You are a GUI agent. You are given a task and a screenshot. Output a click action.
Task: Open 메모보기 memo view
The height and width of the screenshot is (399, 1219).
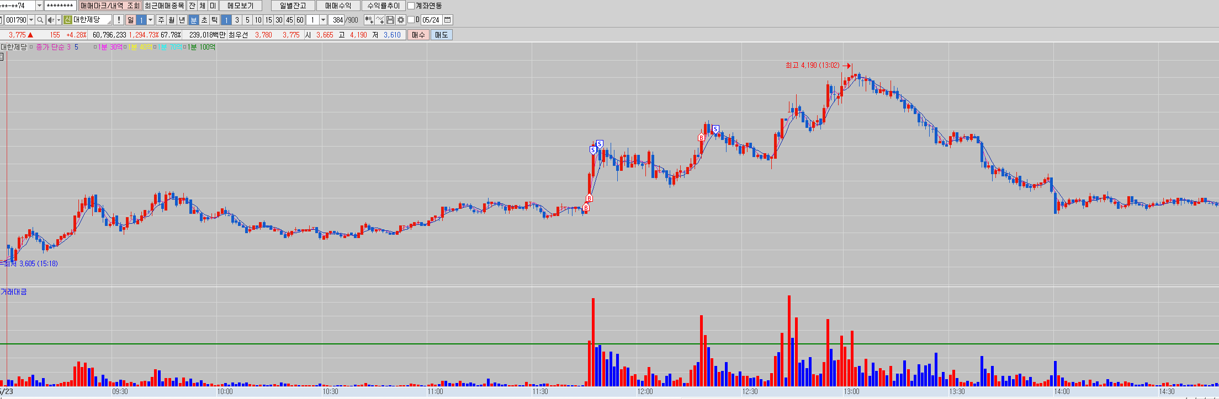(x=241, y=6)
